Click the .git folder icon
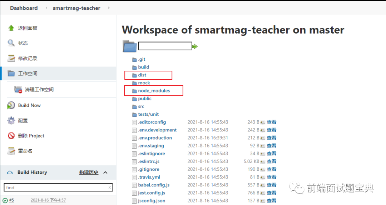The image size is (386, 205). (134, 60)
